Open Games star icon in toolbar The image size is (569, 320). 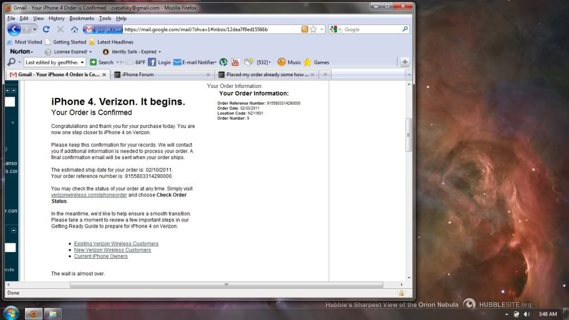coord(308,62)
